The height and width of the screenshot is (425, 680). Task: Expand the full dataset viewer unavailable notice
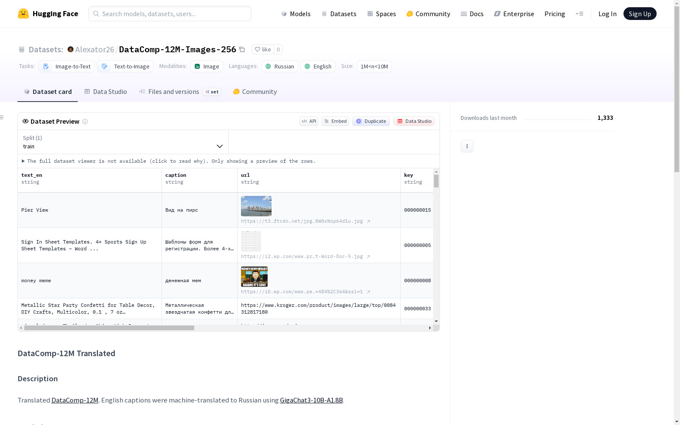(x=169, y=161)
